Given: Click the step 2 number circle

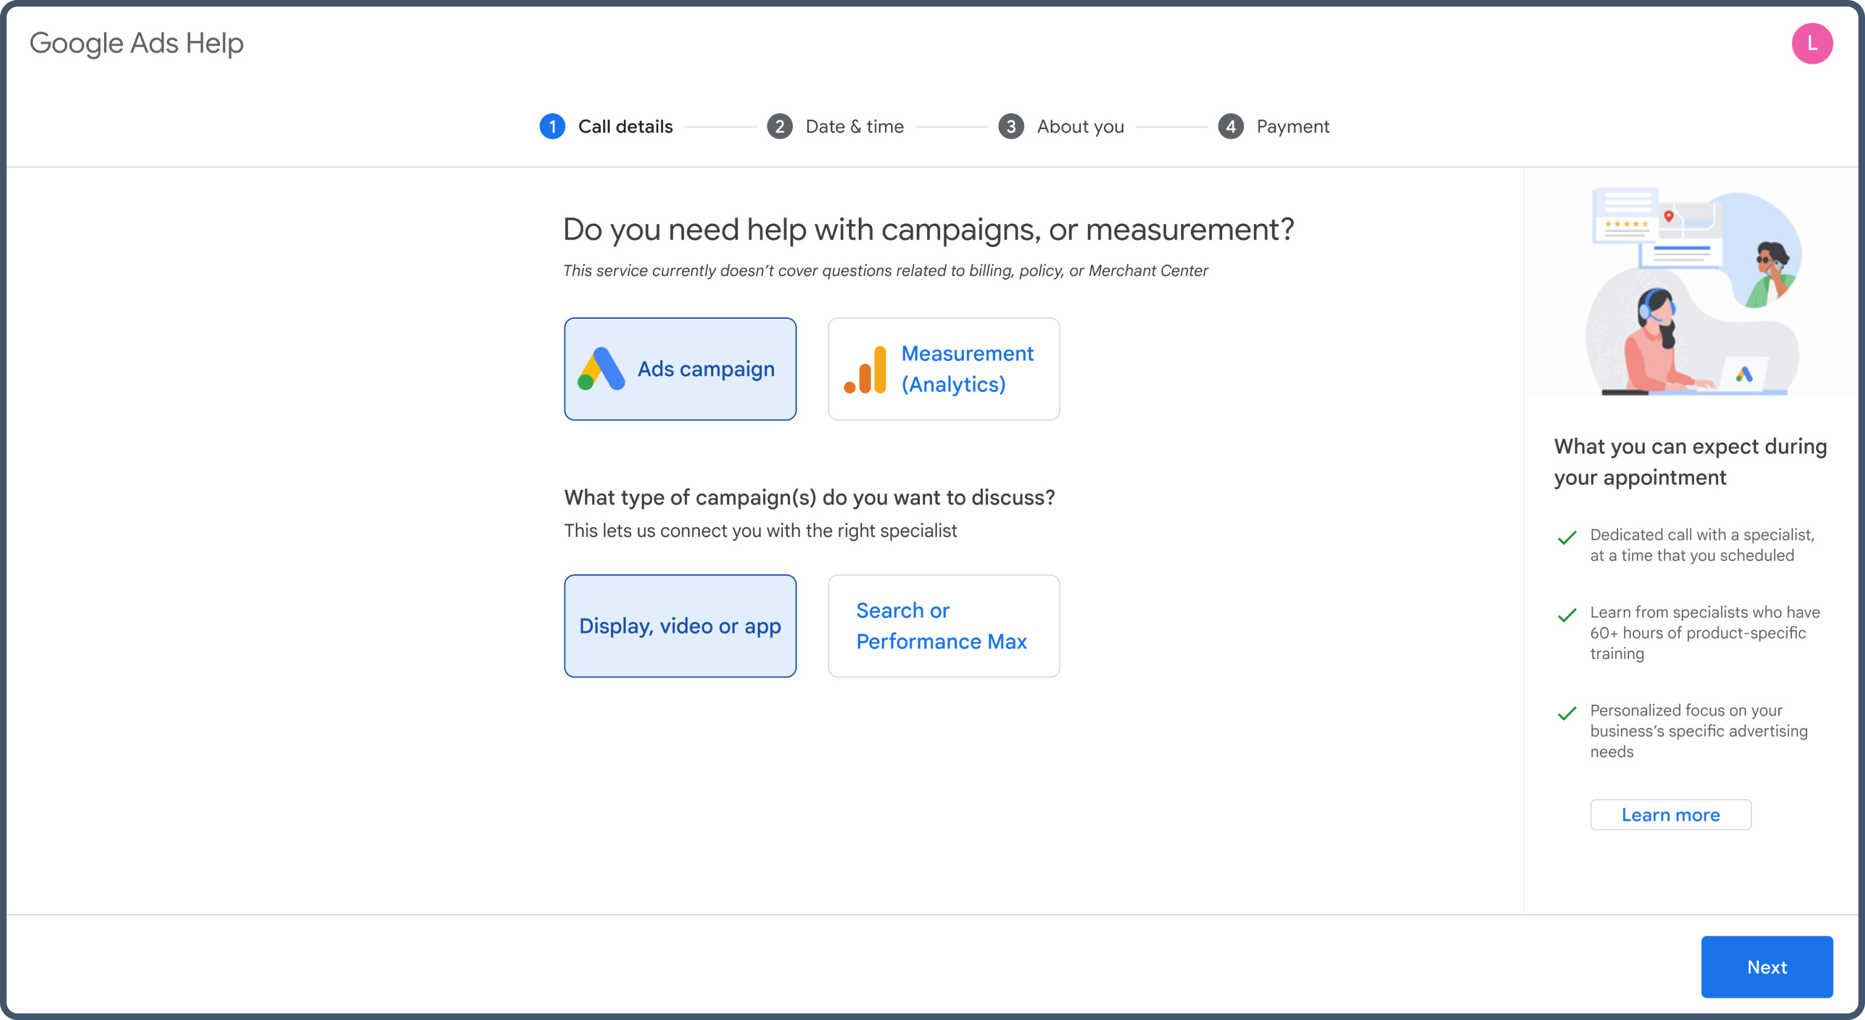Looking at the screenshot, I should (779, 126).
